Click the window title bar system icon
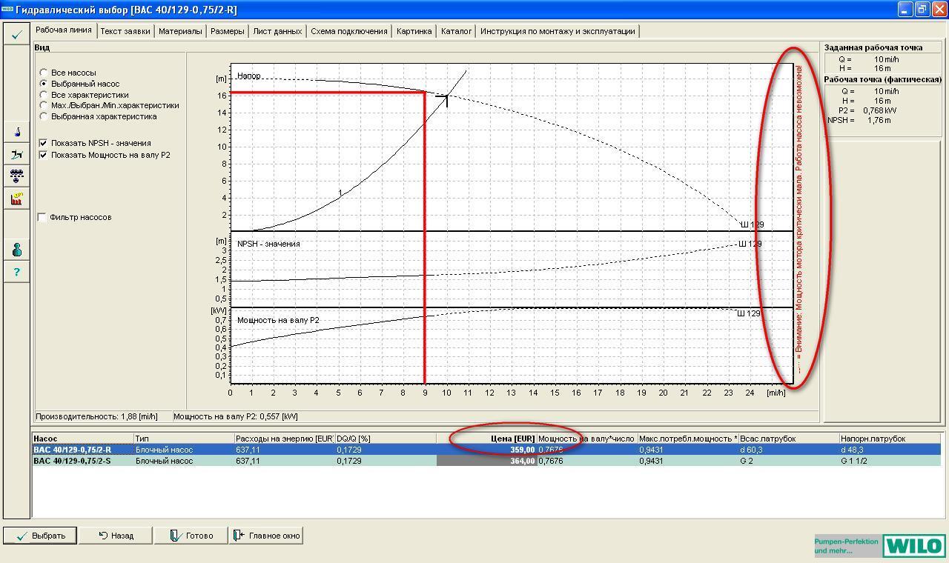949x563 pixels. [x=7, y=10]
